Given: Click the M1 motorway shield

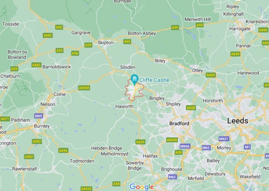Looking at the screenshot, I should (247, 147).
